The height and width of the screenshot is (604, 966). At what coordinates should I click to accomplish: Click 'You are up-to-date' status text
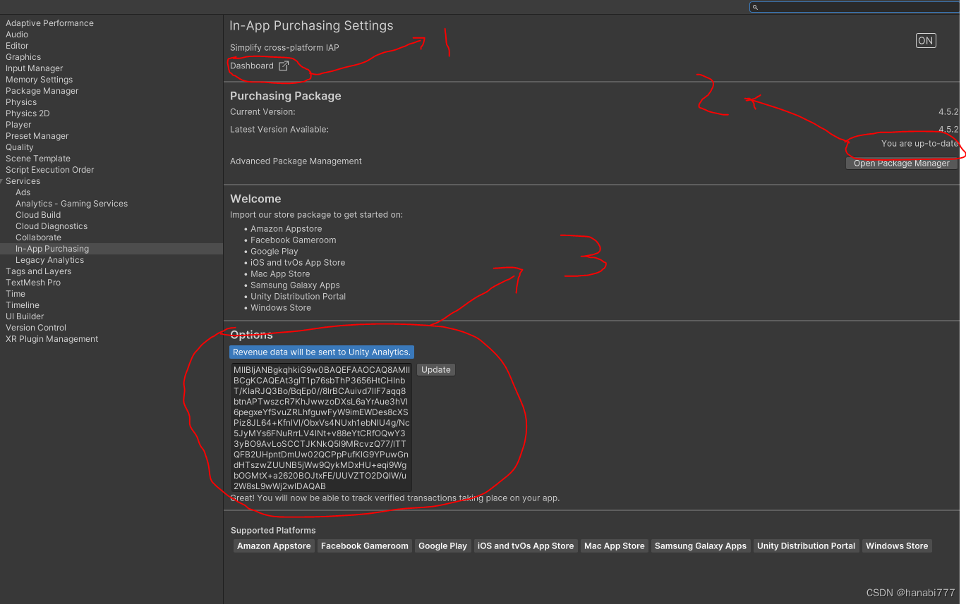(x=919, y=144)
